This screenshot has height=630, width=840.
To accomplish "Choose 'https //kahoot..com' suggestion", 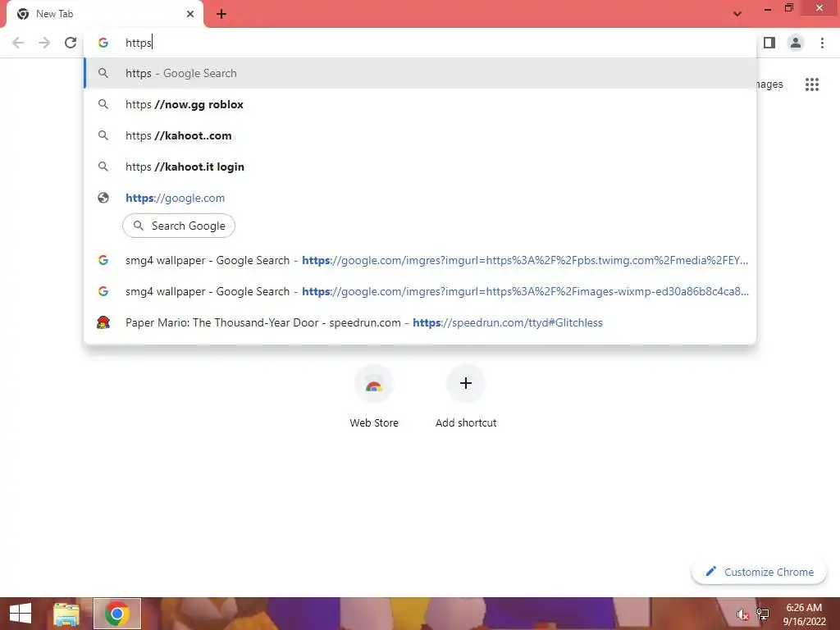I will (x=420, y=135).
